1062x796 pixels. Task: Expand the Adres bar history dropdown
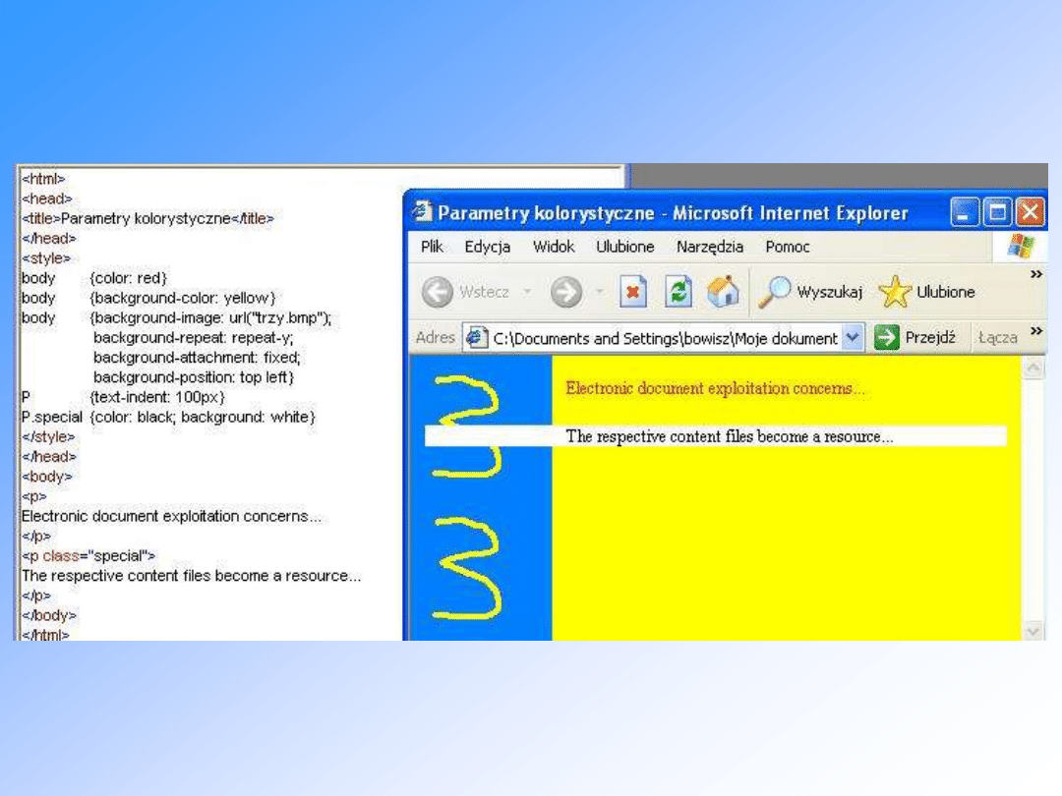point(852,337)
